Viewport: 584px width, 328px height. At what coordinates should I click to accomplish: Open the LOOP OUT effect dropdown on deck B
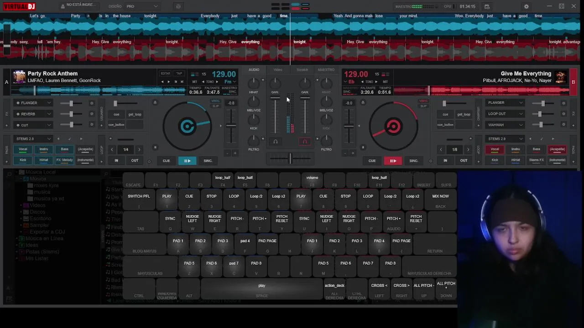point(505,114)
